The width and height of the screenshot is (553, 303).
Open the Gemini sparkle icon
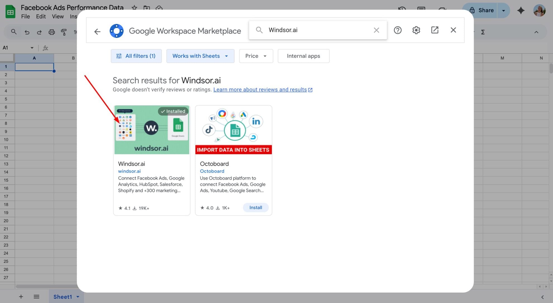pyautogui.click(x=521, y=10)
